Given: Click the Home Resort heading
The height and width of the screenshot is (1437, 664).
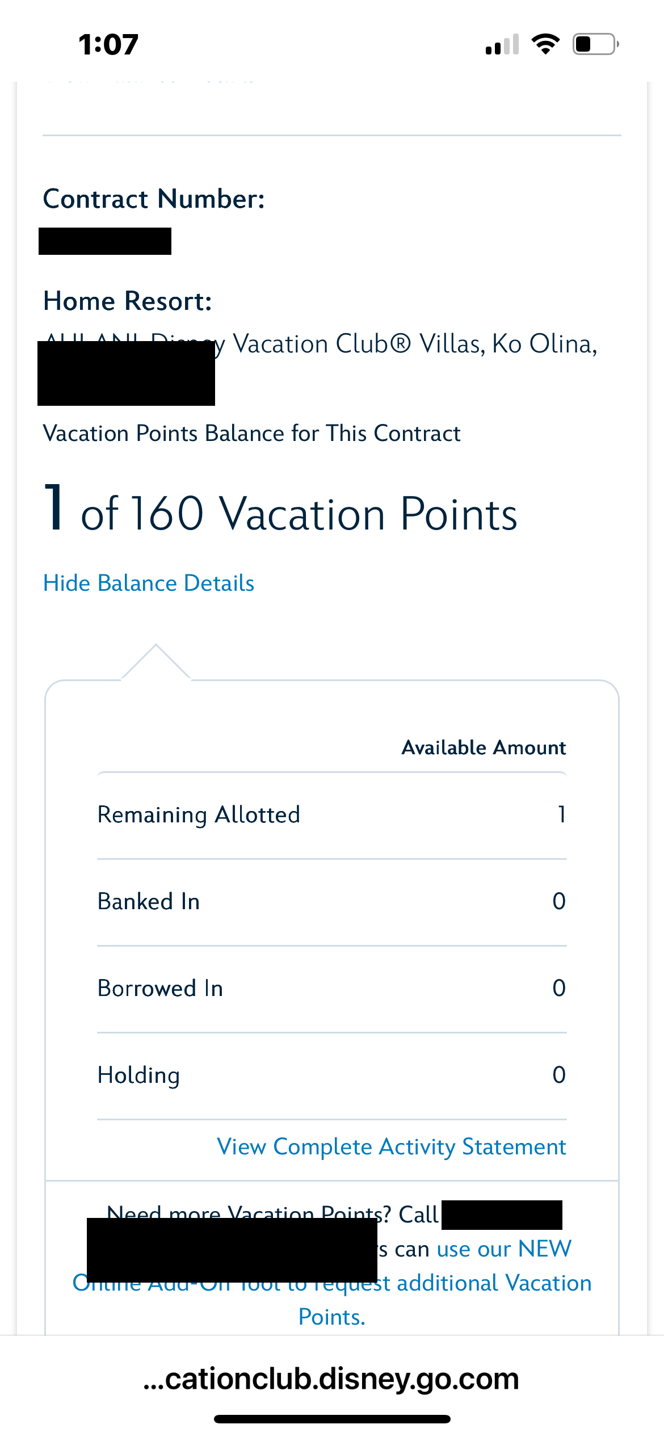Looking at the screenshot, I should click(128, 301).
